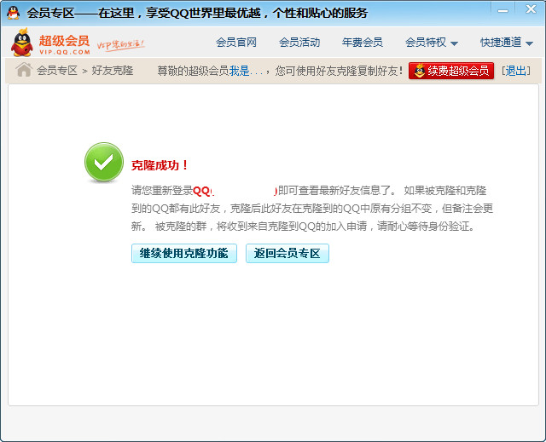Expand the 快捷通道 dropdown menu
This screenshot has height=442, width=546.
(506, 43)
